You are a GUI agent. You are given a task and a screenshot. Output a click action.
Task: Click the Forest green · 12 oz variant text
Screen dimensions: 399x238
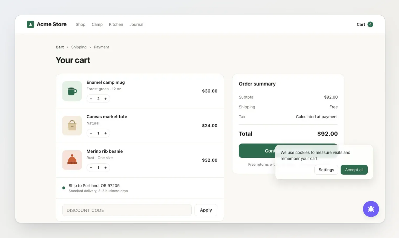click(x=104, y=89)
